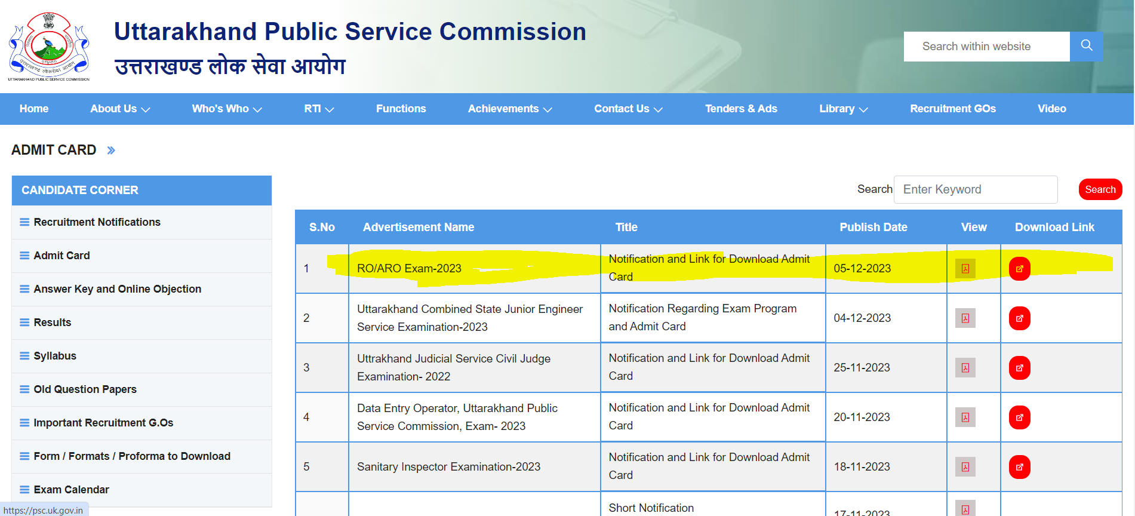The image size is (1135, 516).
Task: Open Old Question Papers link
Action: tap(85, 389)
